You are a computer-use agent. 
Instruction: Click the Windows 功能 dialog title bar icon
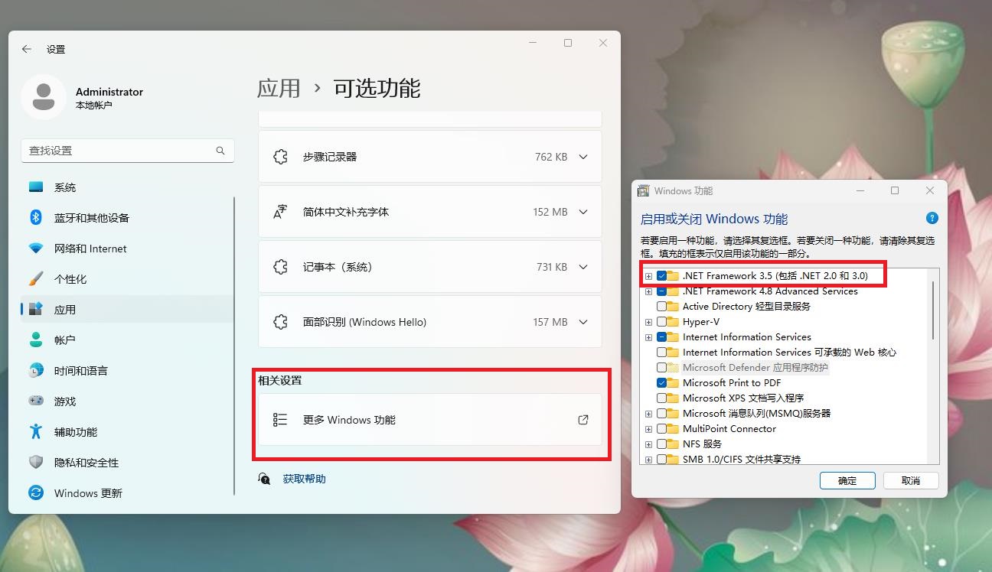(x=644, y=191)
